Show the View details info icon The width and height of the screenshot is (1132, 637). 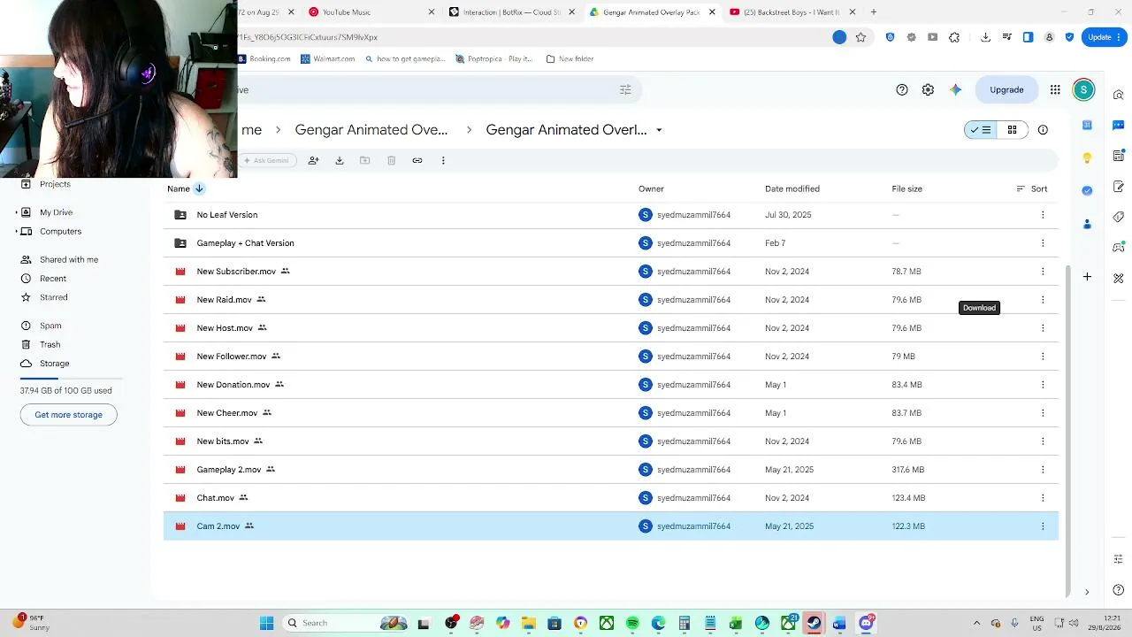(1043, 130)
